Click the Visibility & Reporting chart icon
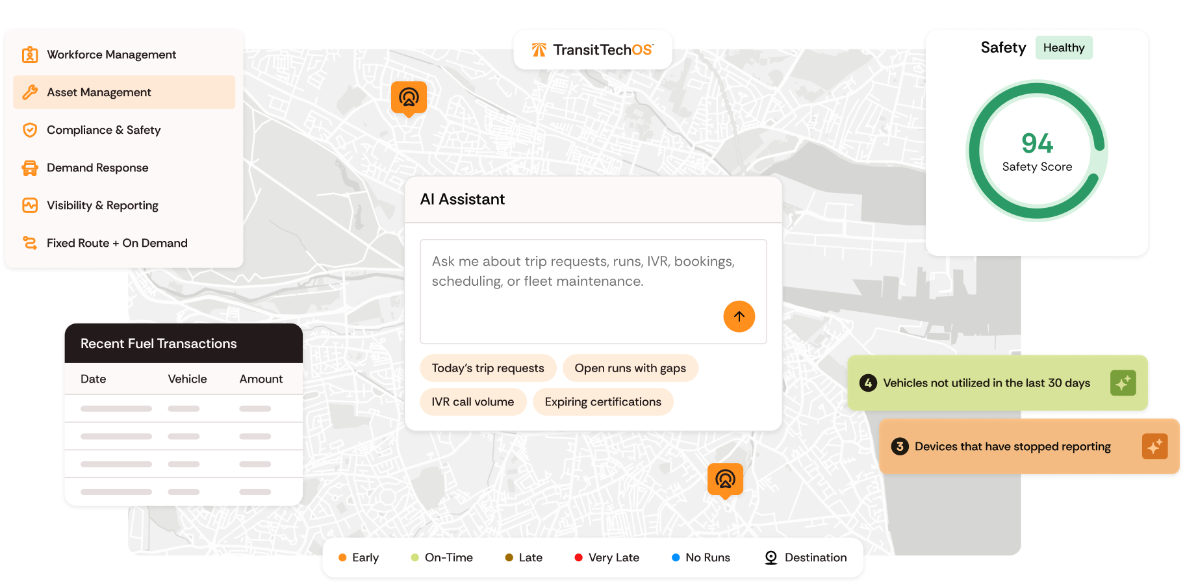1185x584 pixels. click(30, 205)
